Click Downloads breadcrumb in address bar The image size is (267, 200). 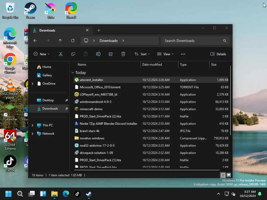click(109, 41)
